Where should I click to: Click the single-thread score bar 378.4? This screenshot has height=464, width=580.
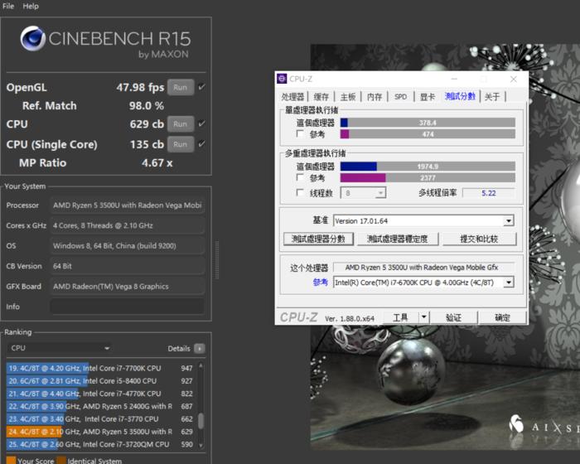click(428, 123)
